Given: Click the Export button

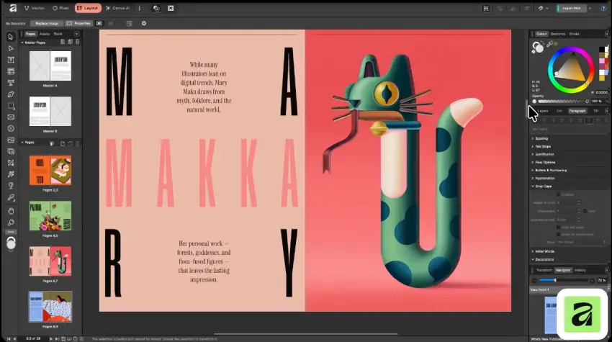Looking at the screenshot, I should [572, 8].
